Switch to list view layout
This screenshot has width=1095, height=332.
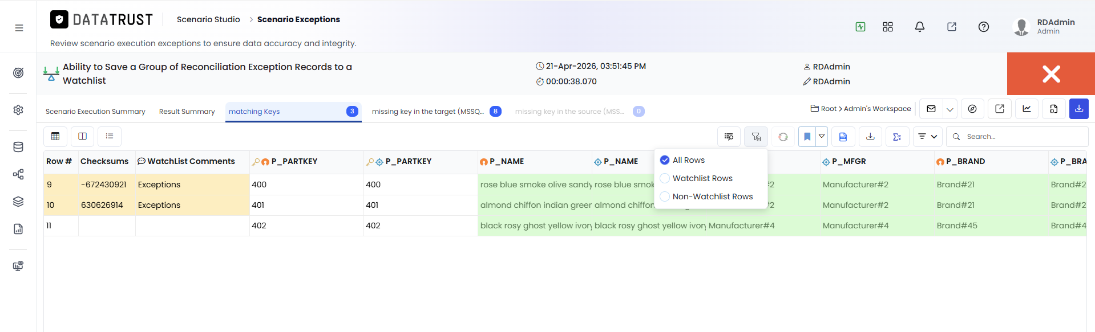110,136
